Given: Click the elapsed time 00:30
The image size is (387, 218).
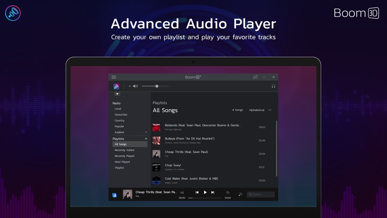Looking at the screenshot, I should click(182, 198).
